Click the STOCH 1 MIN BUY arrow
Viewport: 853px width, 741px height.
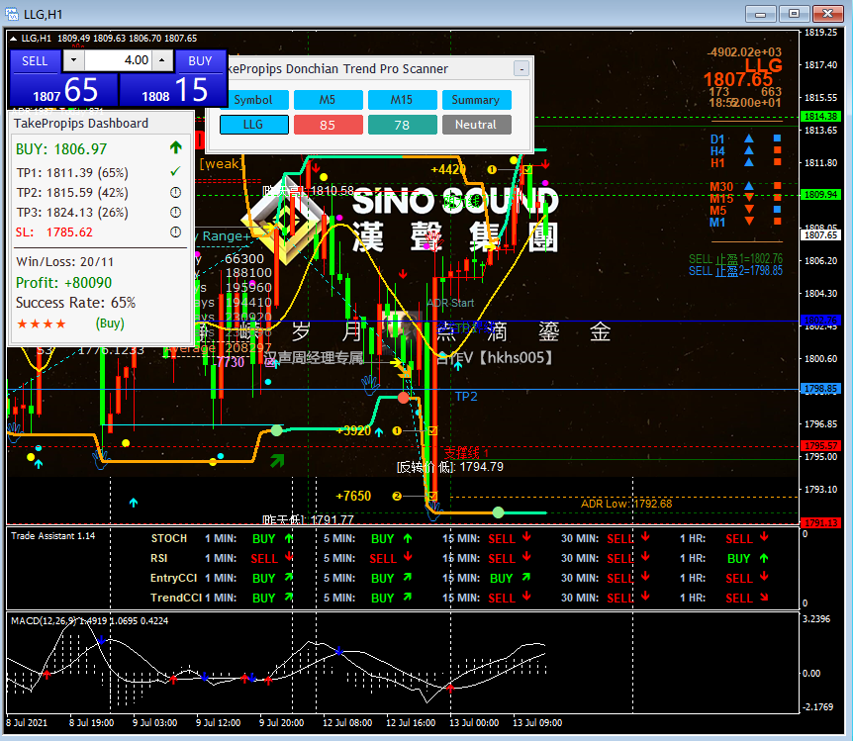click(289, 538)
